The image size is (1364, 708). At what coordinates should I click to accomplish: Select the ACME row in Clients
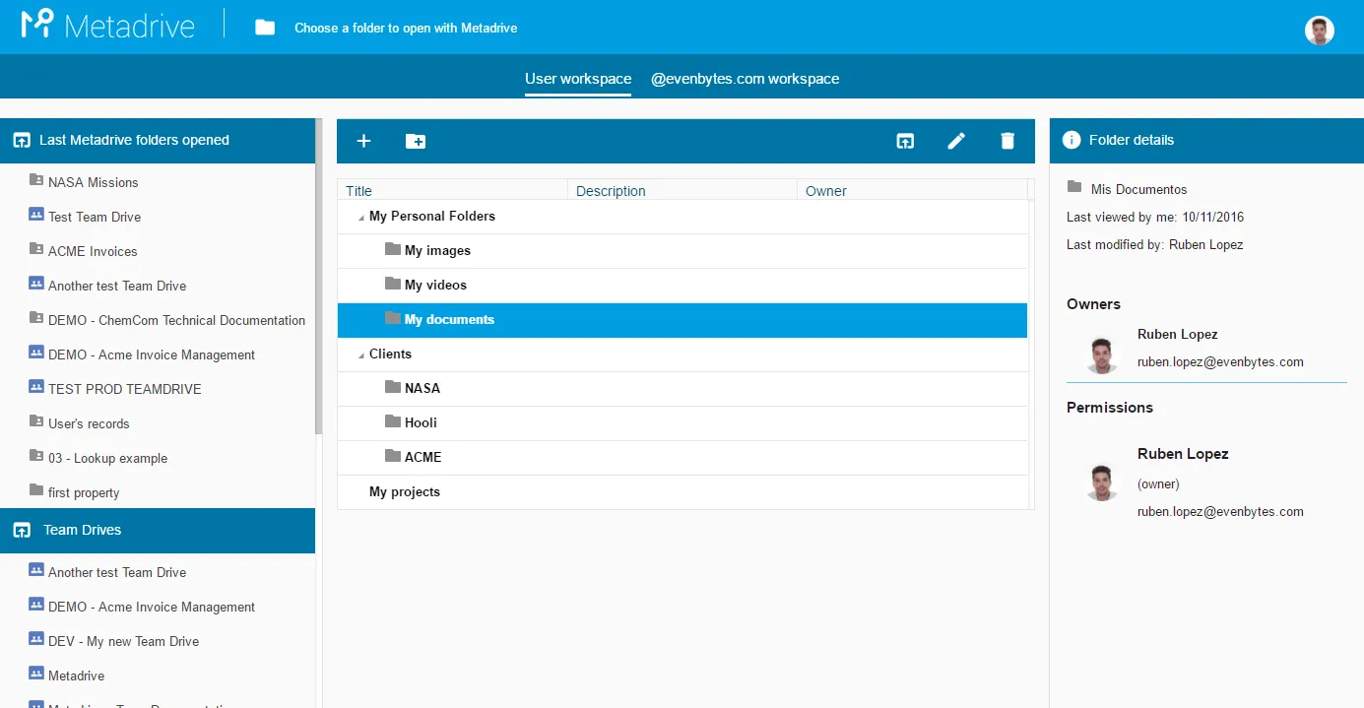pyautogui.click(x=682, y=458)
